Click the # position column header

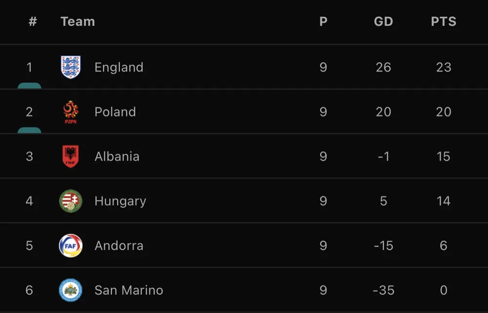pyautogui.click(x=33, y=22)
